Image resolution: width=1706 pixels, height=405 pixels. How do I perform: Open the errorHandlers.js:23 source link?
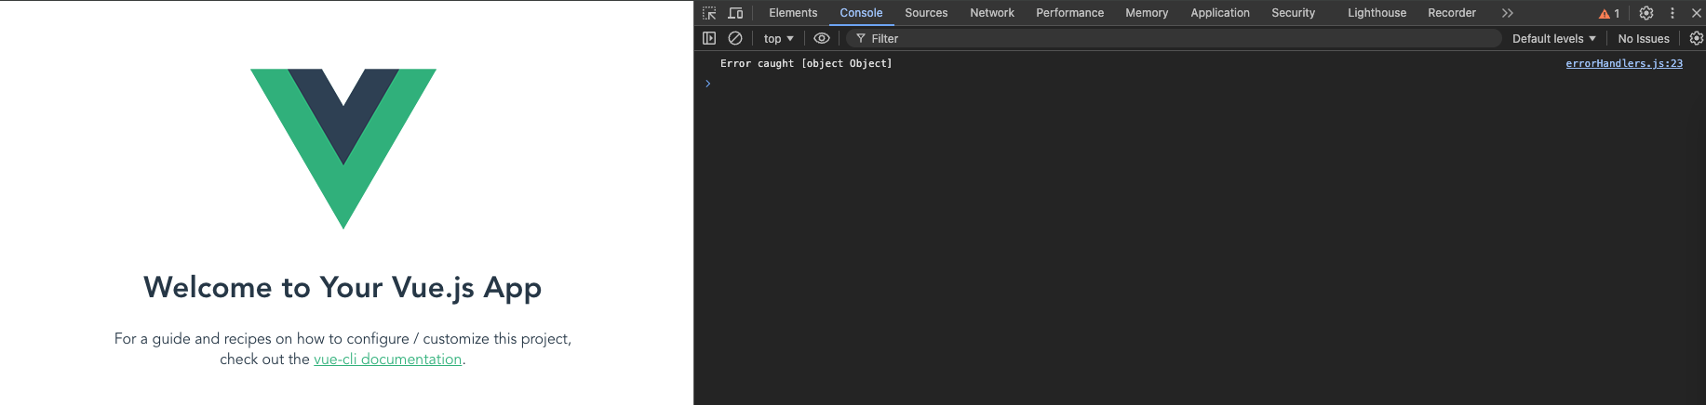[x=1624, y=63]
